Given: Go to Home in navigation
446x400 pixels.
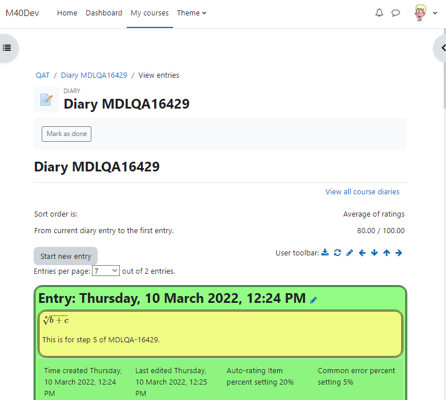Looking at the screenshot, I should (67, 13).
